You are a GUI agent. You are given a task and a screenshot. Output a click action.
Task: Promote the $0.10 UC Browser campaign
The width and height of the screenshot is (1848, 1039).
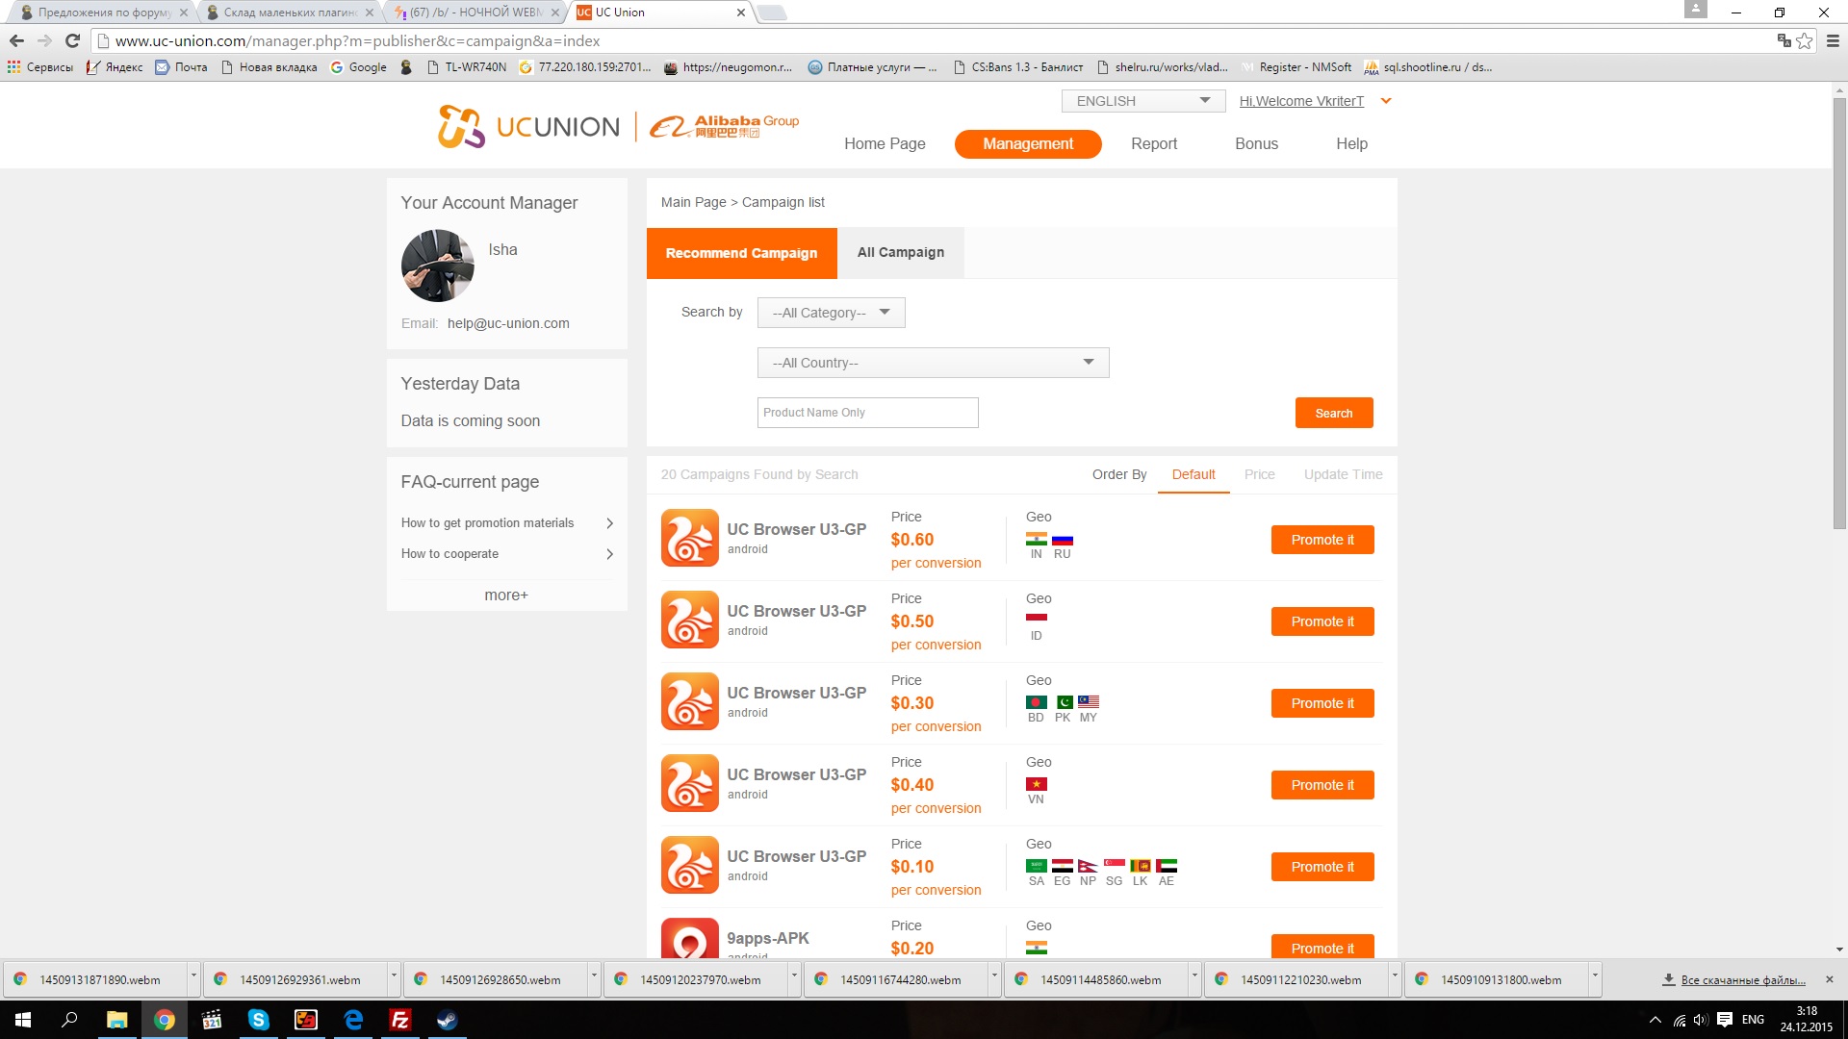(1322, 867)
